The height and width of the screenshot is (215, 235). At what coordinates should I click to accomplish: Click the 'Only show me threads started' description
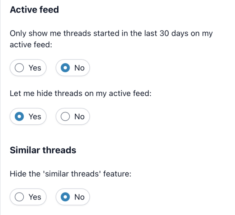111,33
